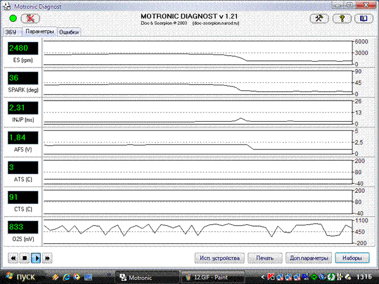
Task: Click the show desktop quick launch icon
Action: coord(88,277)
